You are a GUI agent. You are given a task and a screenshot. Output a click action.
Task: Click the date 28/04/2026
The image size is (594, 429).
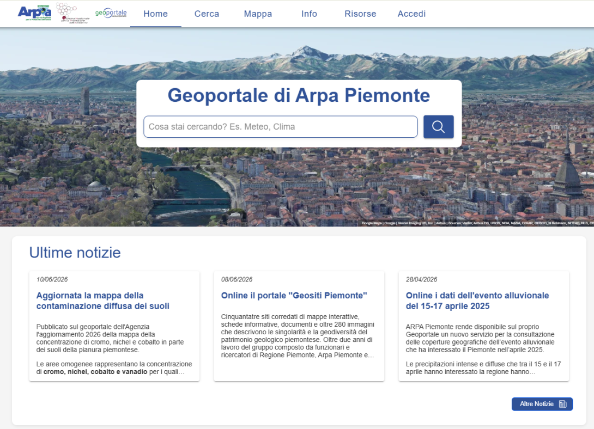pos(421,280)
